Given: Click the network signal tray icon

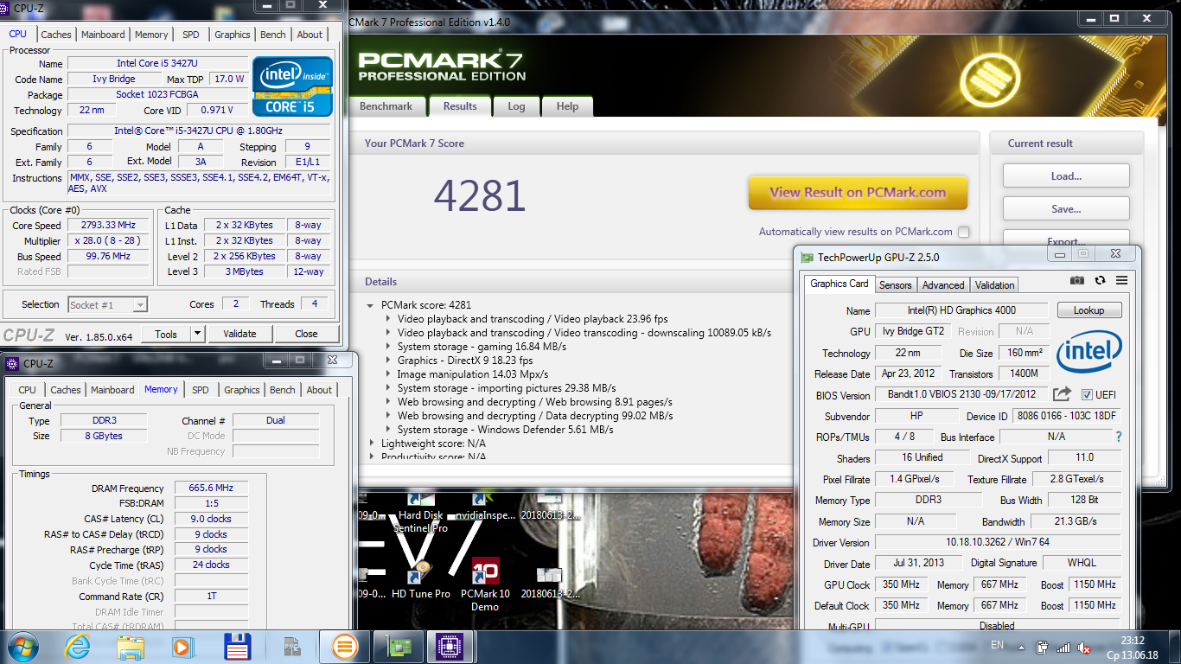Looking at the screenshot, I should (x=1063, y=647).
